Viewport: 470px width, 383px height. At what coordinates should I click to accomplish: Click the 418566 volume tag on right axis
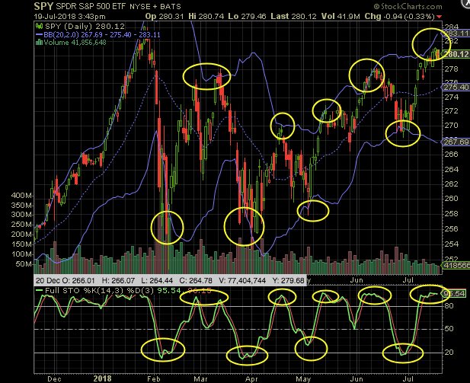456,265
